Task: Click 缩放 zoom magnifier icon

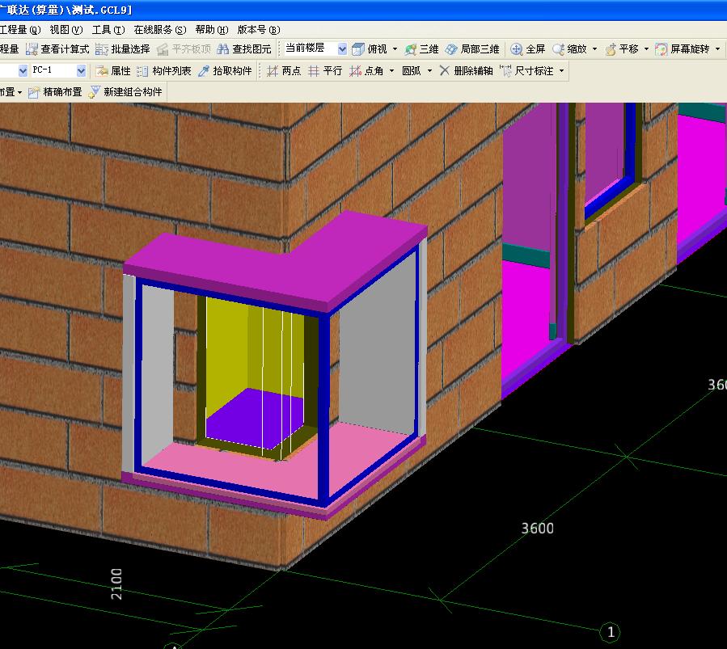Action: click(x=559, y=49)
